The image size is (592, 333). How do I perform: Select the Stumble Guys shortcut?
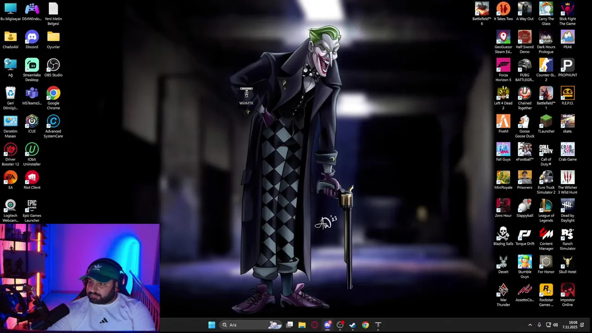pos(524,267)
